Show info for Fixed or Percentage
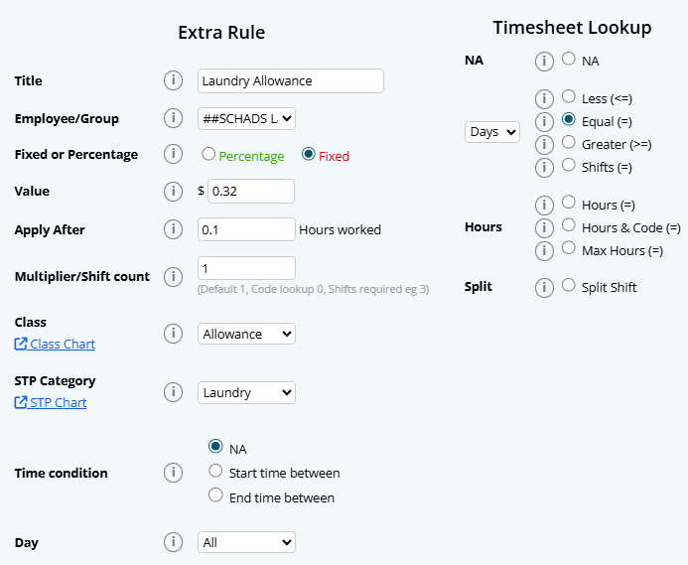 coord(173,155)
